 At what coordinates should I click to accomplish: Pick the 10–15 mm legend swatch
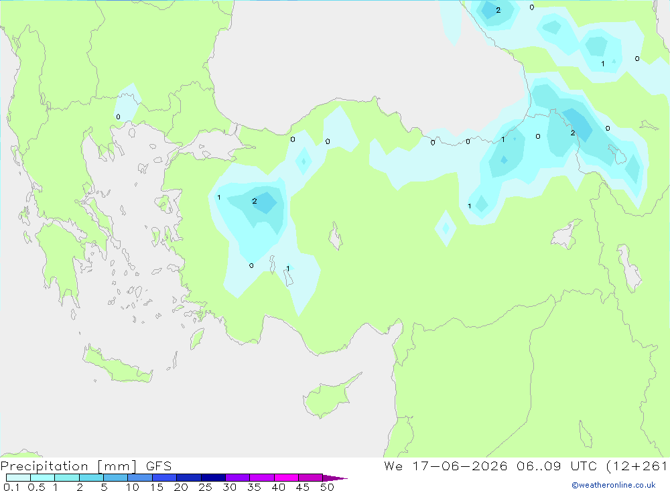click(140, 478)
